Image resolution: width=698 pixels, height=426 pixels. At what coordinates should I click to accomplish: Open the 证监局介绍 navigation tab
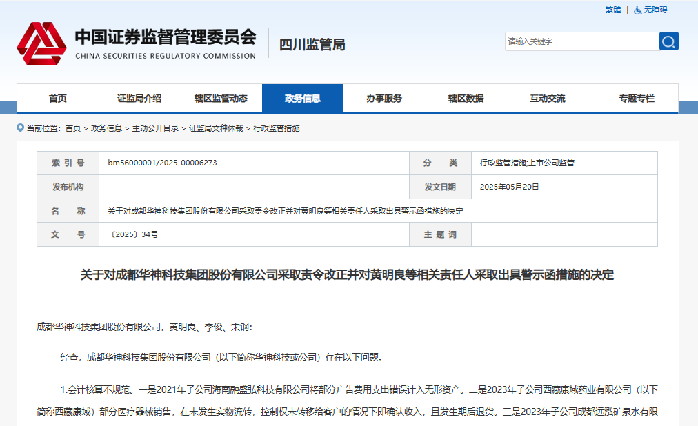coord(139,99)
